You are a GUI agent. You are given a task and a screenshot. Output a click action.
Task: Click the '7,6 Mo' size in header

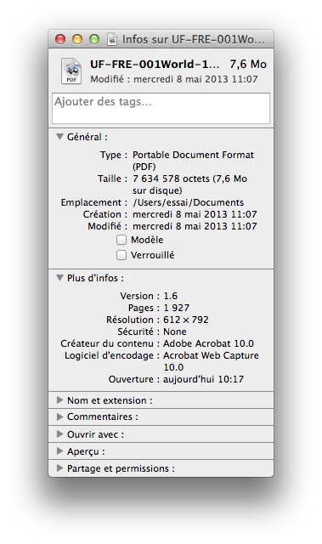[x=248, y=65]
